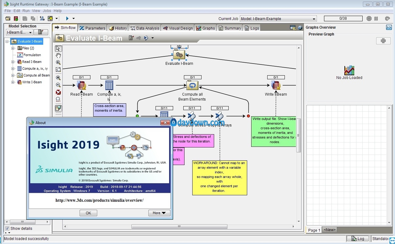395x244 pixels.
Task: Toggle the sticky notes display button
Action: (x=58, y=108)
